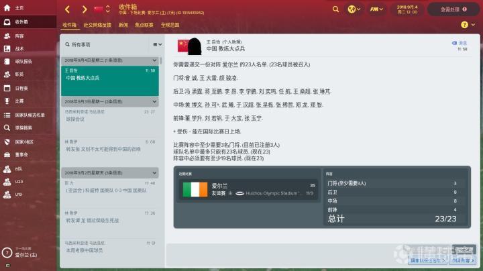Open the 国家队候选名单 list icon in sidebar
This screenshot has width=483, height=271.
[7, 115]
